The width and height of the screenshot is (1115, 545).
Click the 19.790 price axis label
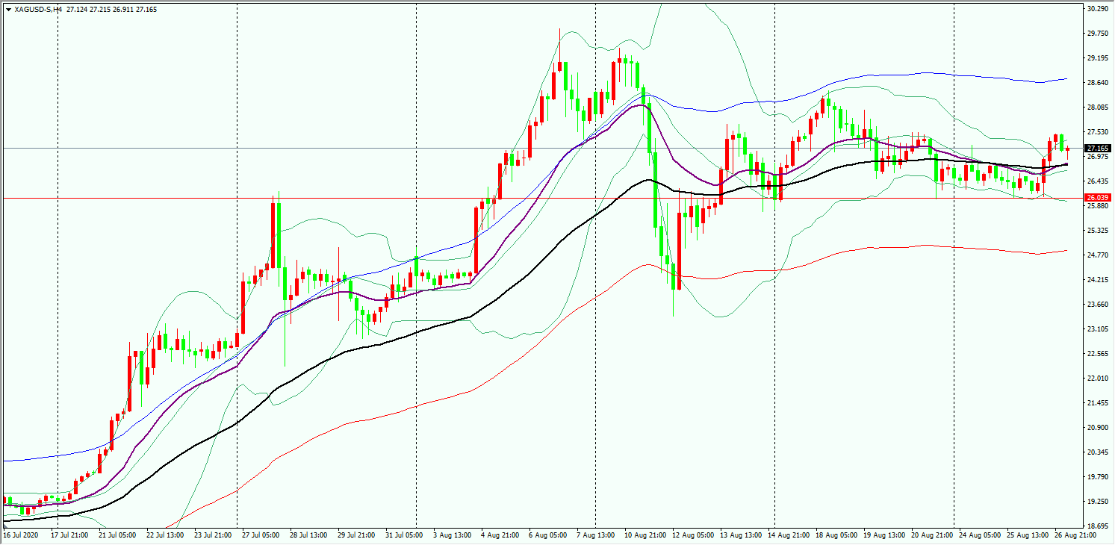coord(1097,477)
